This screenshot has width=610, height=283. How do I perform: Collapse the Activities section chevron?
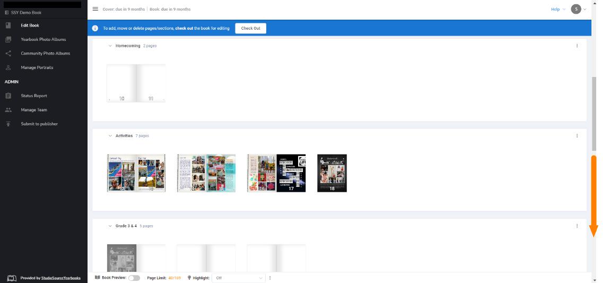click(x=110, y=136)
